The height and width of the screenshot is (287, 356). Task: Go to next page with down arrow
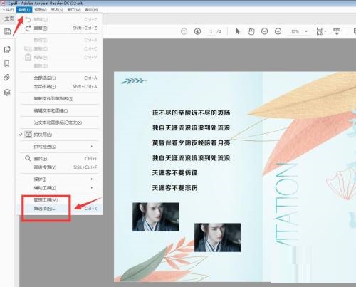pyautogui.click(x=197, y=31)
